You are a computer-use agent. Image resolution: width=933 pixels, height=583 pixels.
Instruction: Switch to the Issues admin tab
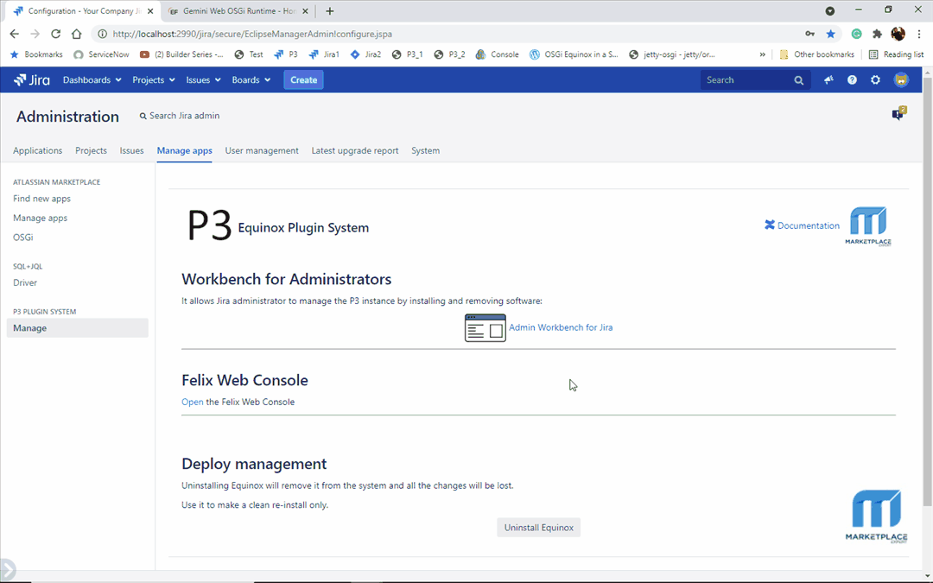131,150
